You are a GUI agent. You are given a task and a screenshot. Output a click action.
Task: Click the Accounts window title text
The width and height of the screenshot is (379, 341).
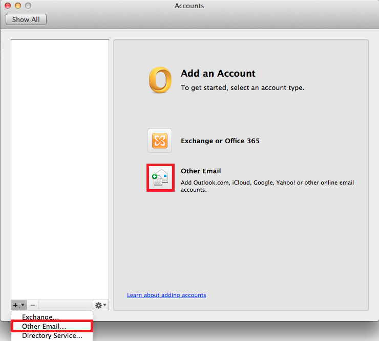189,6
